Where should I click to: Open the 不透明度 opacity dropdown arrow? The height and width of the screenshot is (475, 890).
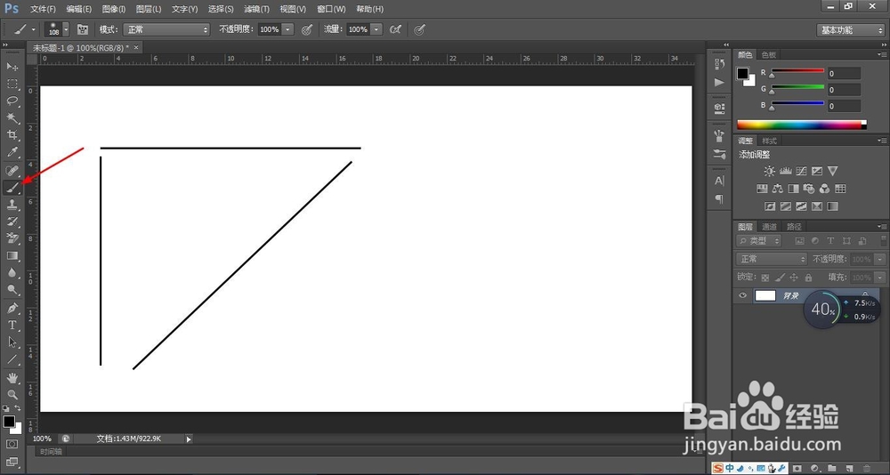[288, 29]
